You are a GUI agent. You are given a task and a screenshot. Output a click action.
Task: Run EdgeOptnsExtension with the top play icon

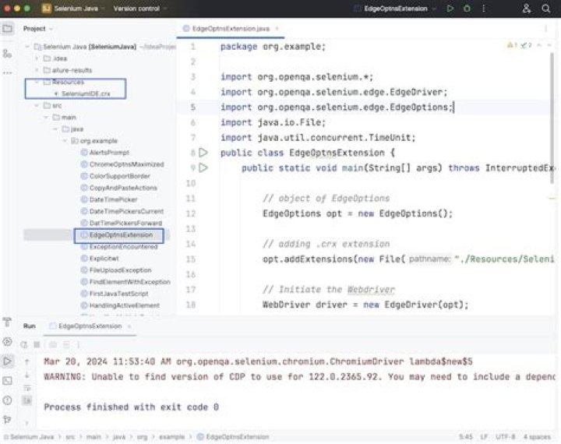point(450,9)
